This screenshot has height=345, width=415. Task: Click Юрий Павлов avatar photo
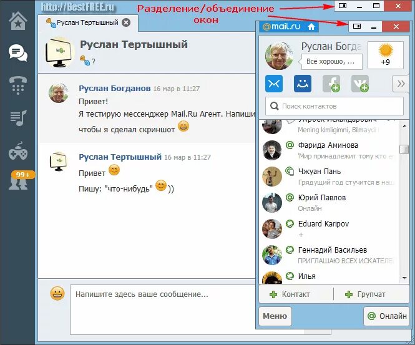click(x=272, y=203)
